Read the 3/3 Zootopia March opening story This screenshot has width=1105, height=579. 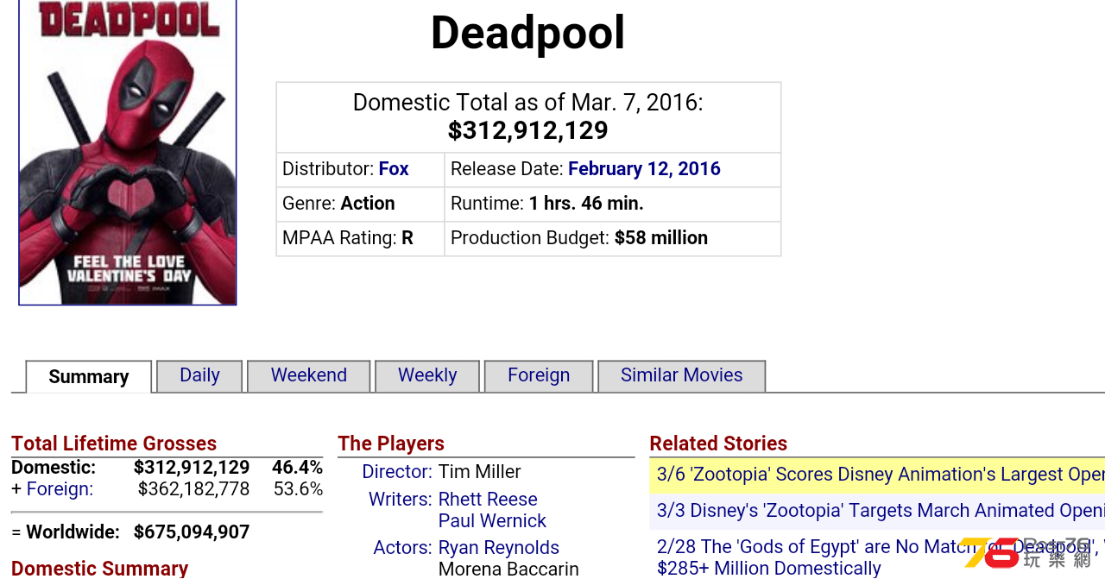881,511
